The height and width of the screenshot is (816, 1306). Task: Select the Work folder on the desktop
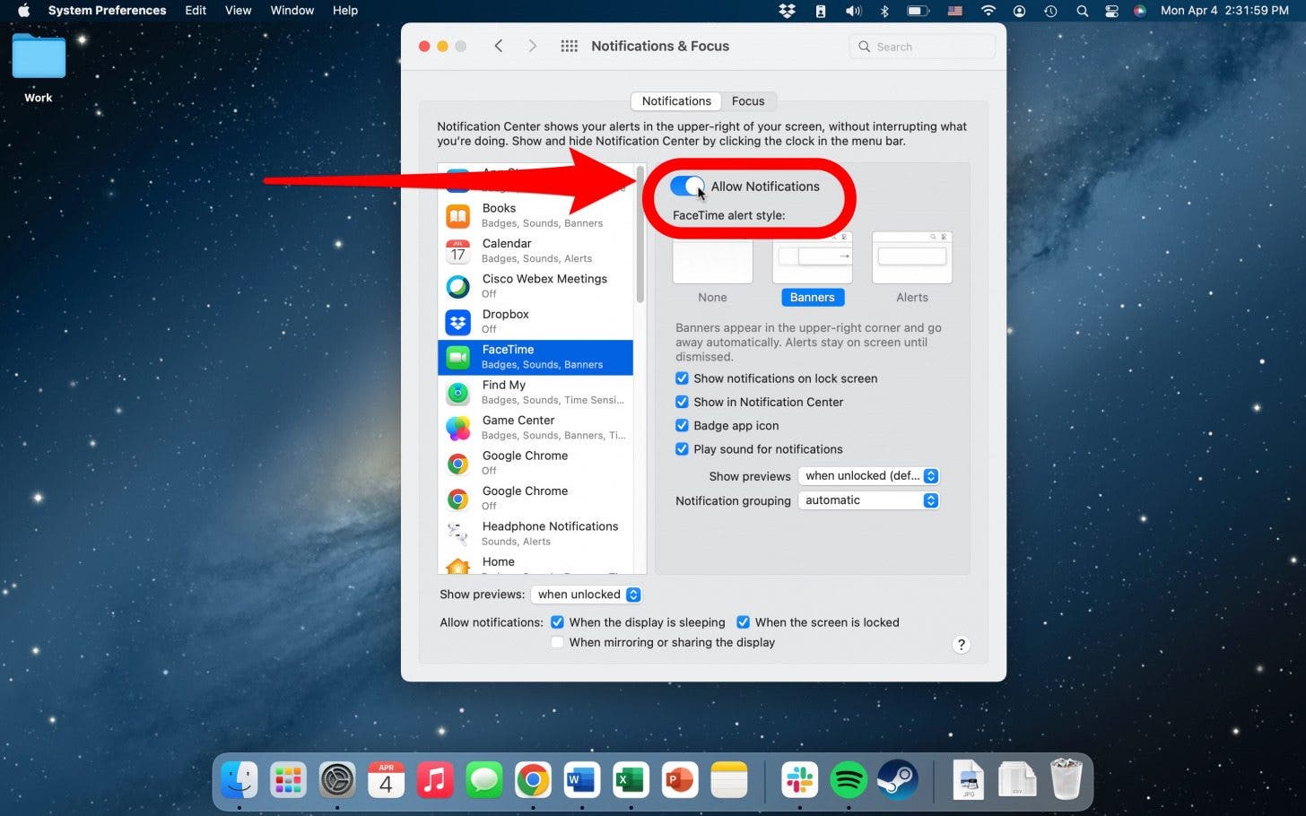tap(39, 69)
